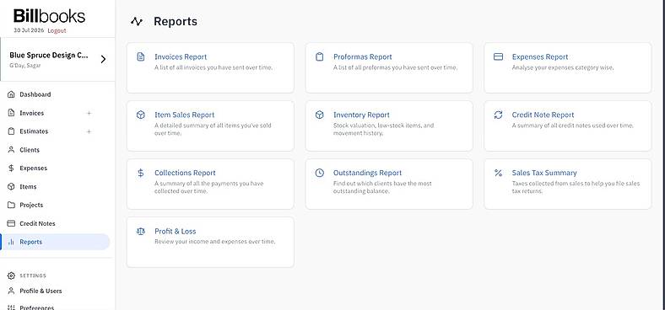This screenshot has height=310, width=665.
Task: Click the Items cube icon in sidebar
Action: 11,187
